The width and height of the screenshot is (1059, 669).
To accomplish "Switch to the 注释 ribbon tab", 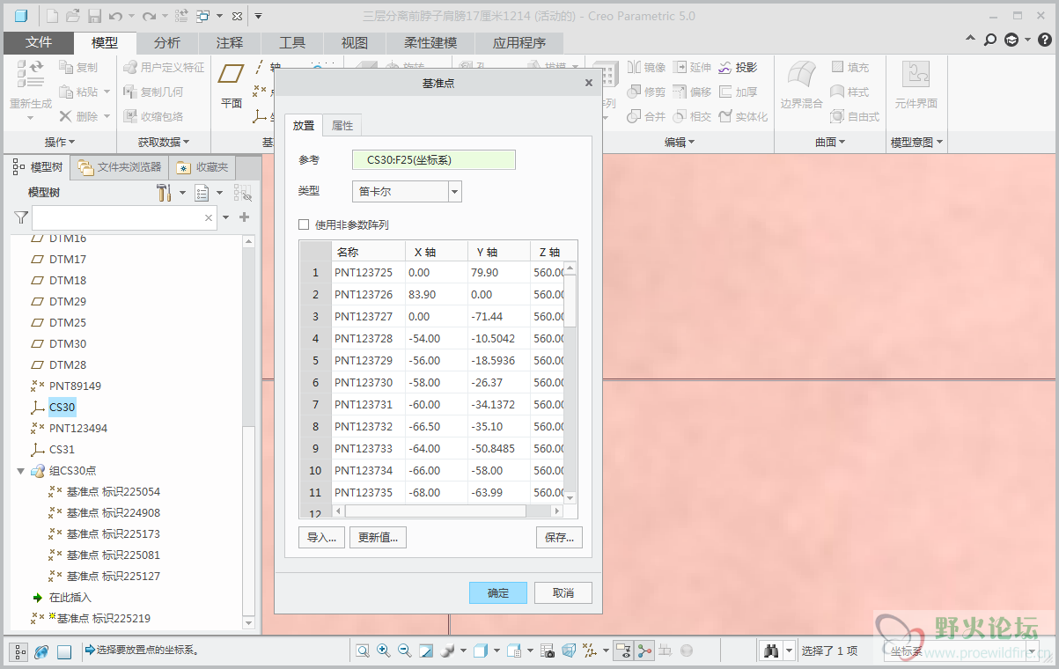I will click(230, 42).
